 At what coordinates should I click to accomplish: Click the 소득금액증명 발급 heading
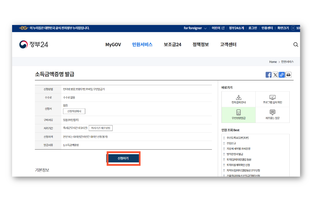tap(54, 74)
